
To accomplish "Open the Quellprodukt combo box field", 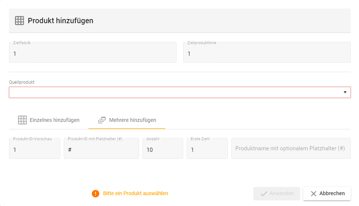I will click(x=176, y=92).
